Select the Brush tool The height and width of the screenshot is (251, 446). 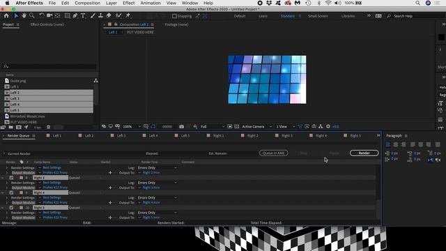[93, 15]
